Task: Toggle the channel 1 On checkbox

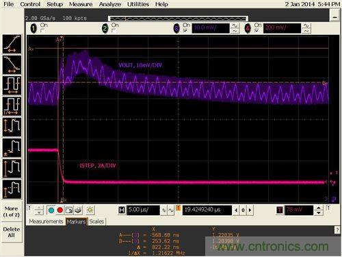Action: 42,31
